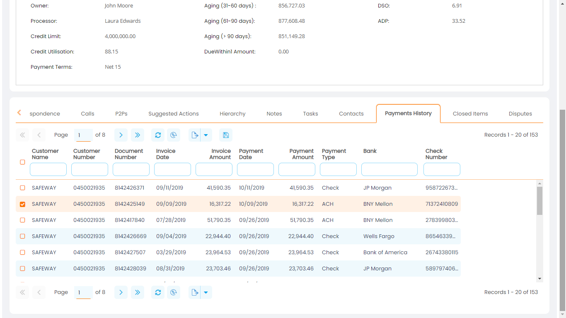Click the export file icon
This screenshot has width=566, height=318.
(195, 135)
